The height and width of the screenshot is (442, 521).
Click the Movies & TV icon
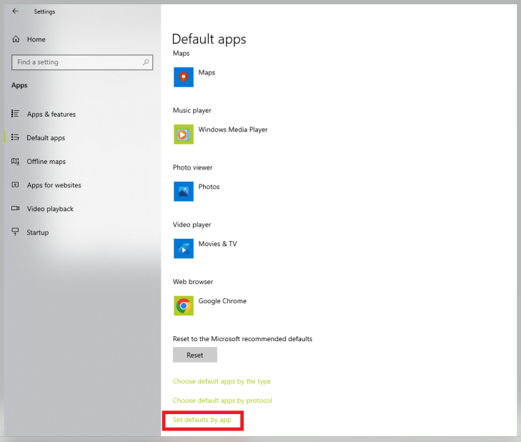184,248
